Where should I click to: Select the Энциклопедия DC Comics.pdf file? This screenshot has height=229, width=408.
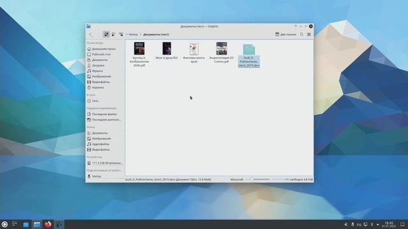(x=221, y=52)
